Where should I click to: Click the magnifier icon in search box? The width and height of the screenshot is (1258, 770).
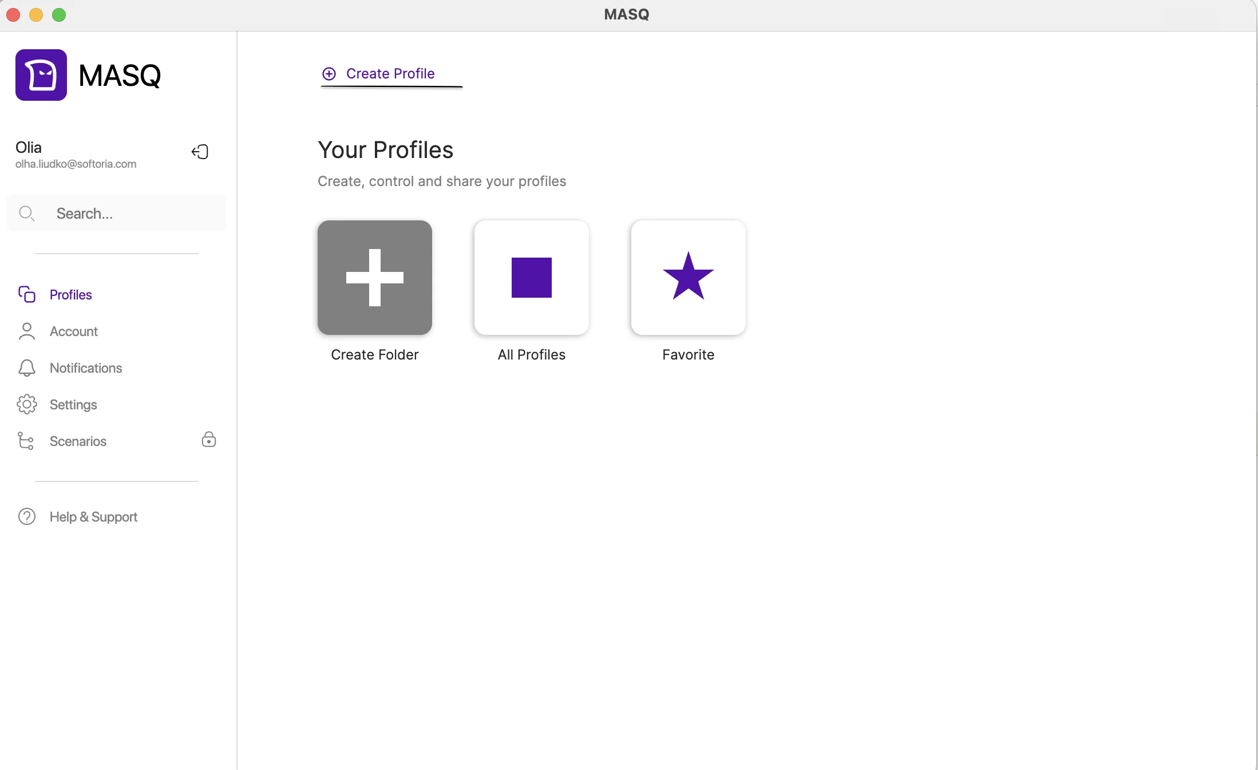click(x=27, y=214)
